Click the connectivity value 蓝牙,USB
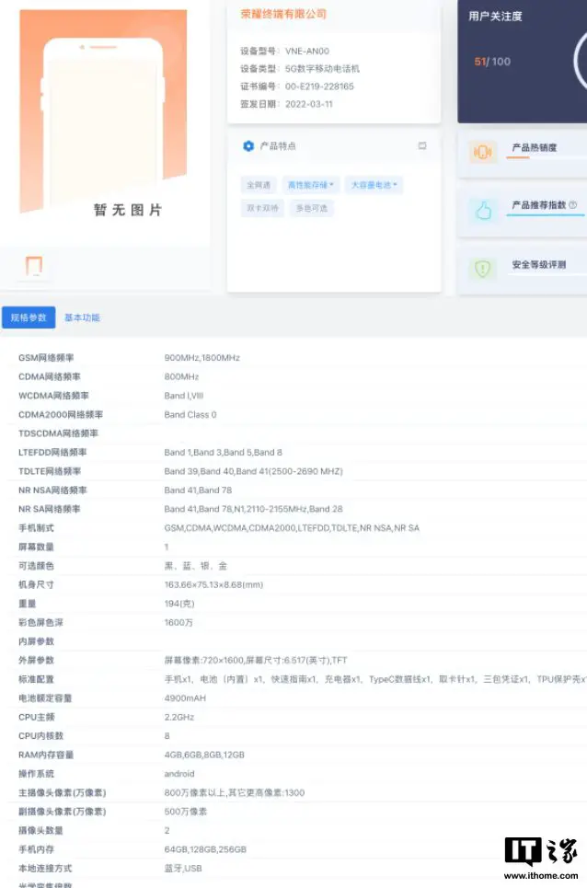This screenshot has width=587, height=888. point(183,868)
